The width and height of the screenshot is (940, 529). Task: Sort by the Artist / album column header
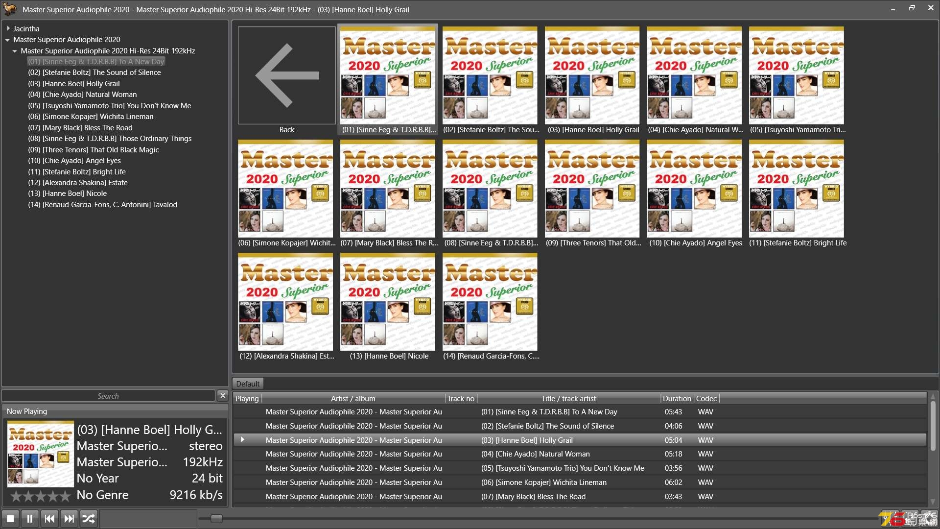click(x=353, y=399)
